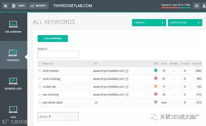Image resolution: width=206 pixels, height=126 pixels.
Task: Click the keywords used progress bar
Action: pos(176,8)
